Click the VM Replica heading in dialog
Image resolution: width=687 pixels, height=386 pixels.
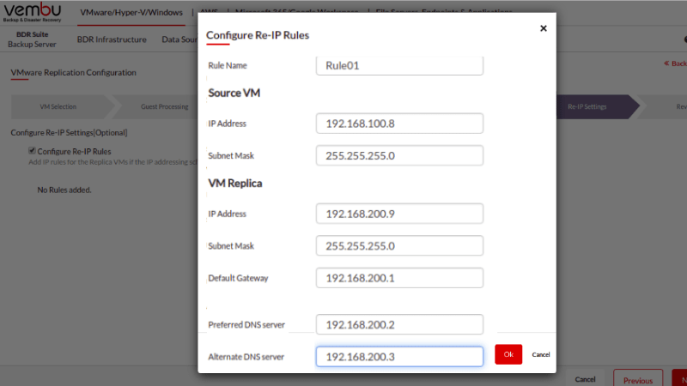click(x=234, y=183)
